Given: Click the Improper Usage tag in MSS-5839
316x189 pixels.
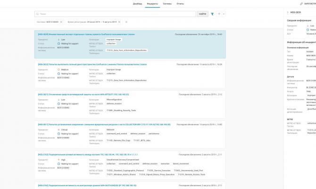Looking at the screenshot, I should [x=114, y=40].
